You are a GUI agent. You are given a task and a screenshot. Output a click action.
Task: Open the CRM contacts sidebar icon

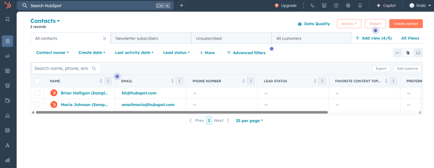[8, 41]
